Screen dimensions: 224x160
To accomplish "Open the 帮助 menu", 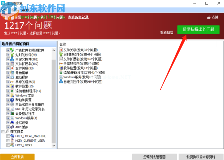I will pos(25,10).
